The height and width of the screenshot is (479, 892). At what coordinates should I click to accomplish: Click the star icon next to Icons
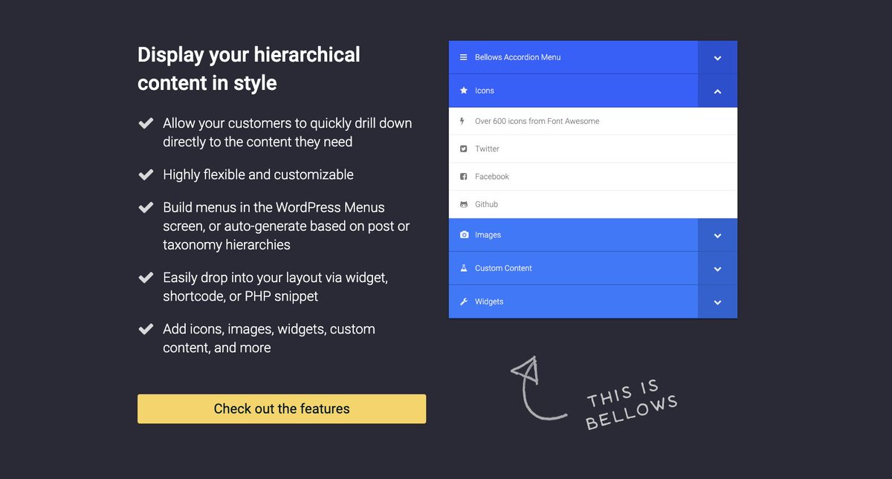click(464, 91)
